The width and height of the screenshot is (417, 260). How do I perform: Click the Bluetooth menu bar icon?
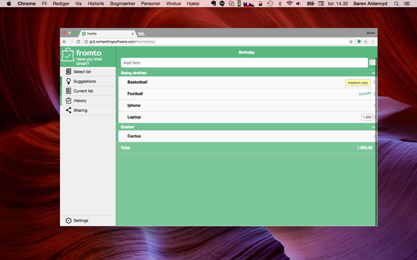pyautogui.click(x=280, y=4)
